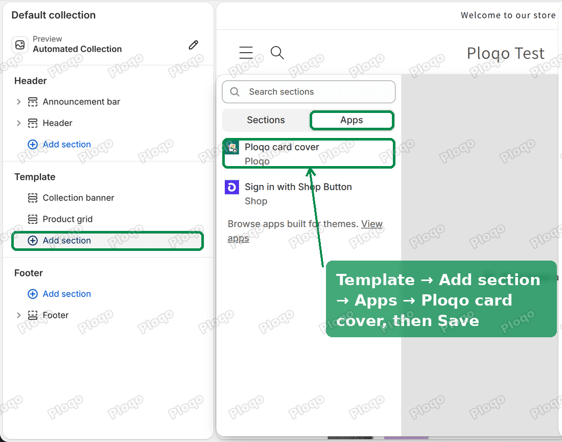Focus the Search sections field
The width and height of the screenshot is (562, 442).
click(309, 92)
